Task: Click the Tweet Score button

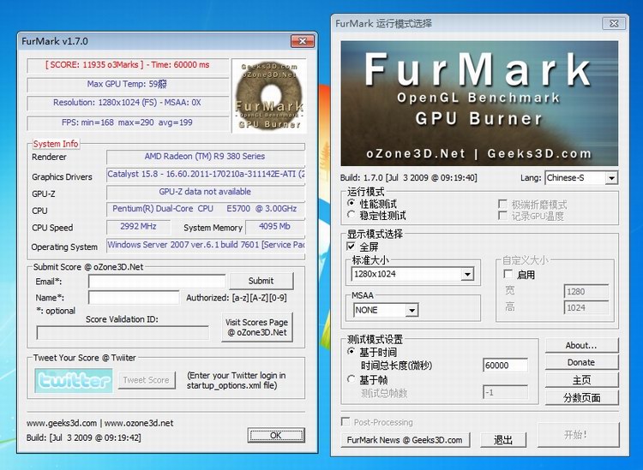Action: tap(147, 380)
